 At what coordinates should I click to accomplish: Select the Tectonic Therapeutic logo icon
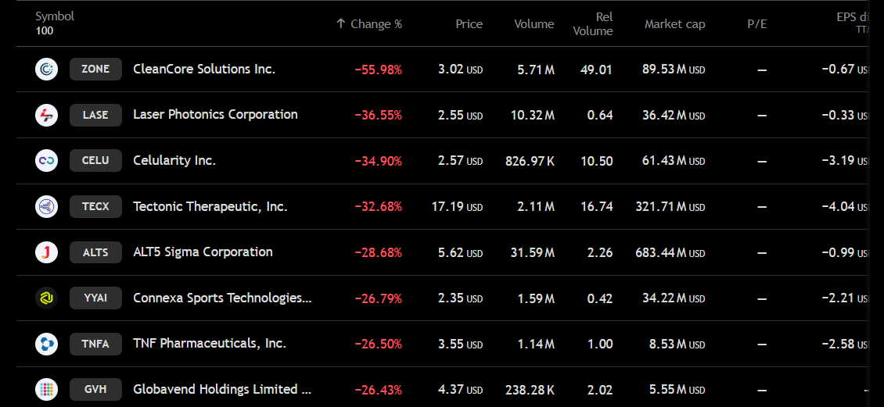tap(46, 206)
